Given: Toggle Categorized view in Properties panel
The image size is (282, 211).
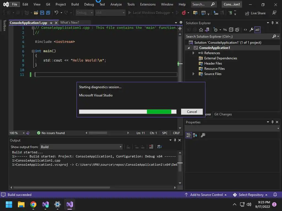Looking at the screenshot, I should pos(189,135).
